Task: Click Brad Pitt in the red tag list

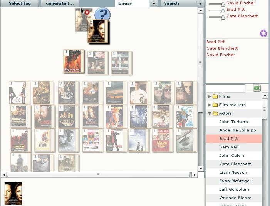Action: pyautogui.click(x=216, y=42)
